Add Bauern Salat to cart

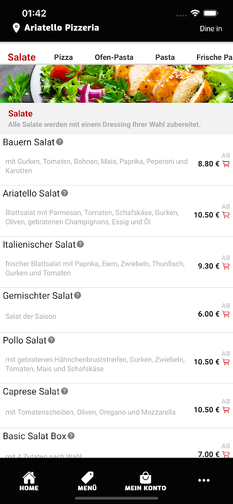pos(226,164)
